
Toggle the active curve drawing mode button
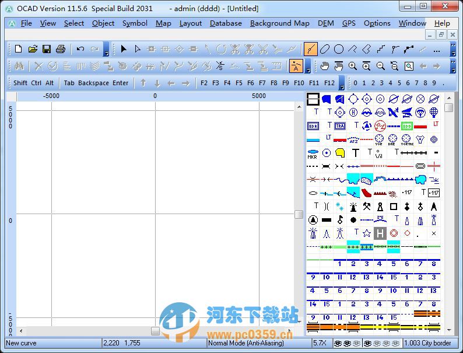310,49
